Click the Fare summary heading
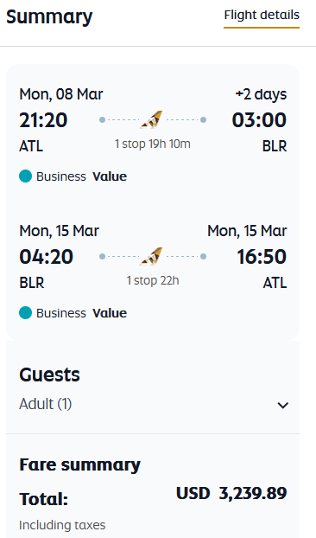This screenshot has height=538, width=316. click(x=79, y=465)
